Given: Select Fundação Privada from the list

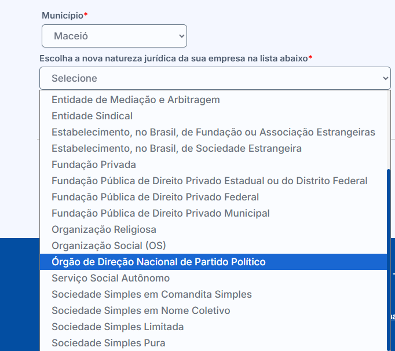Looking at the screenshot, I should tap(213, 164).
